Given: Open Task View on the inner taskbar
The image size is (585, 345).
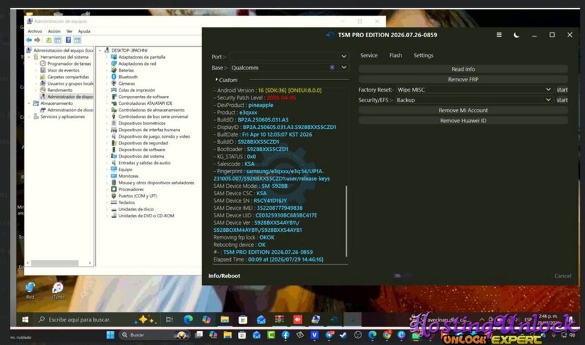Looking at the screenshot, I should tap(170, 319).
